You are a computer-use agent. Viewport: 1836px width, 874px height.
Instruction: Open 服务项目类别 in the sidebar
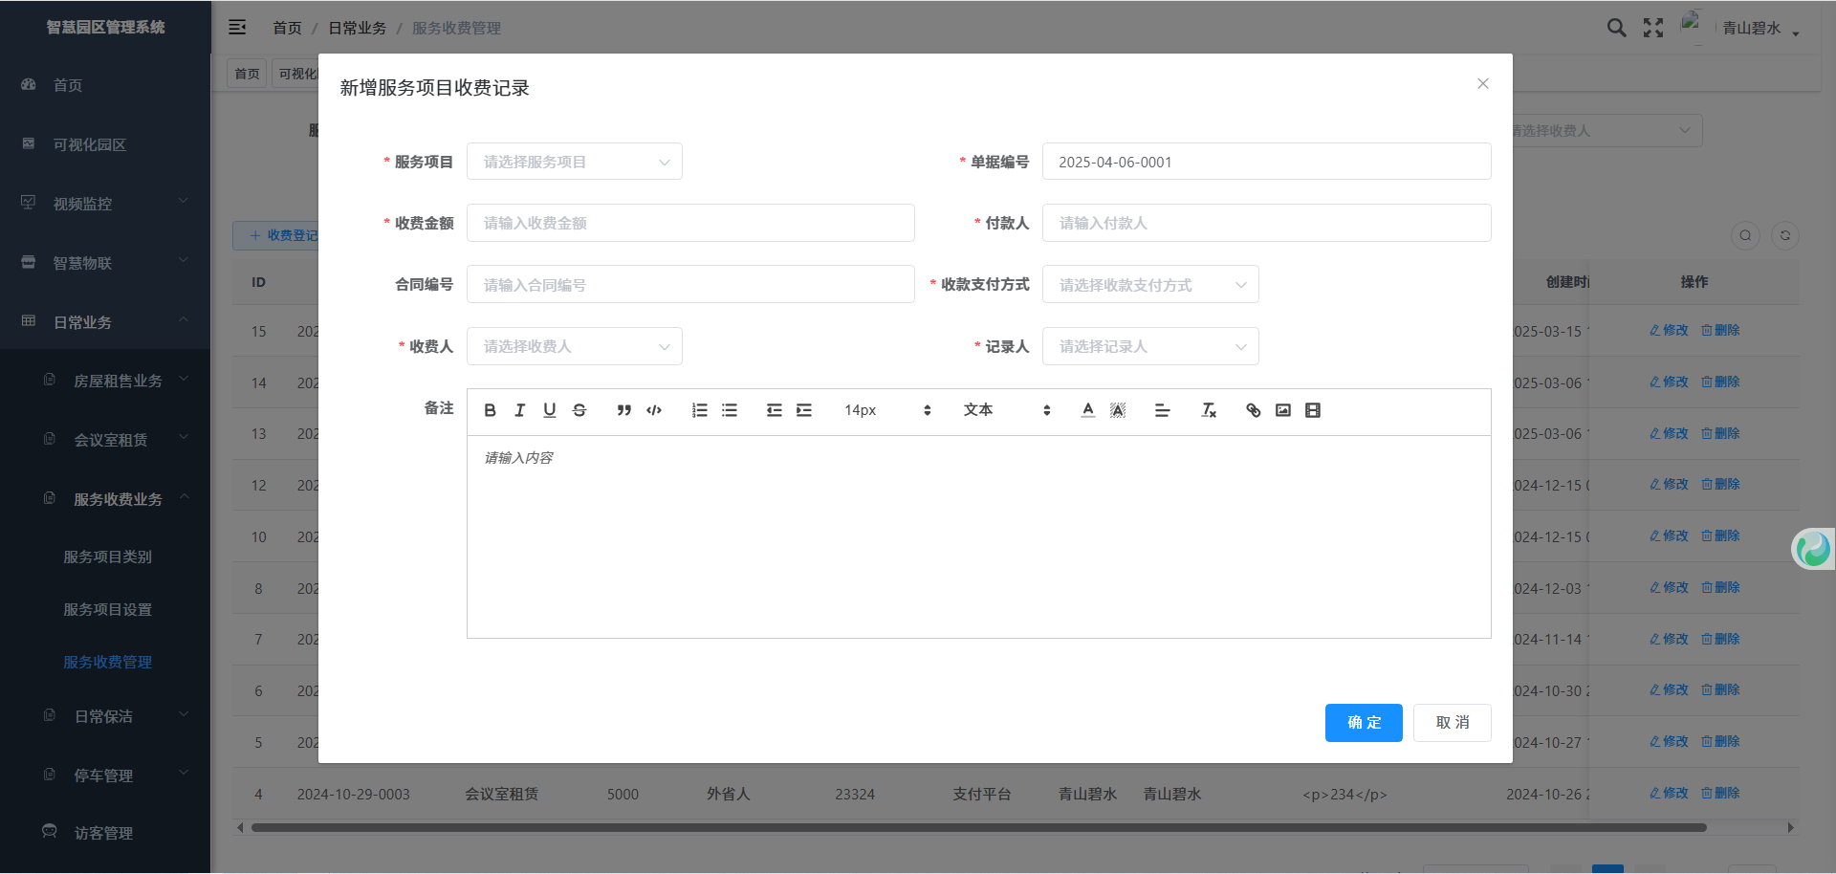(x=108, y=557)
